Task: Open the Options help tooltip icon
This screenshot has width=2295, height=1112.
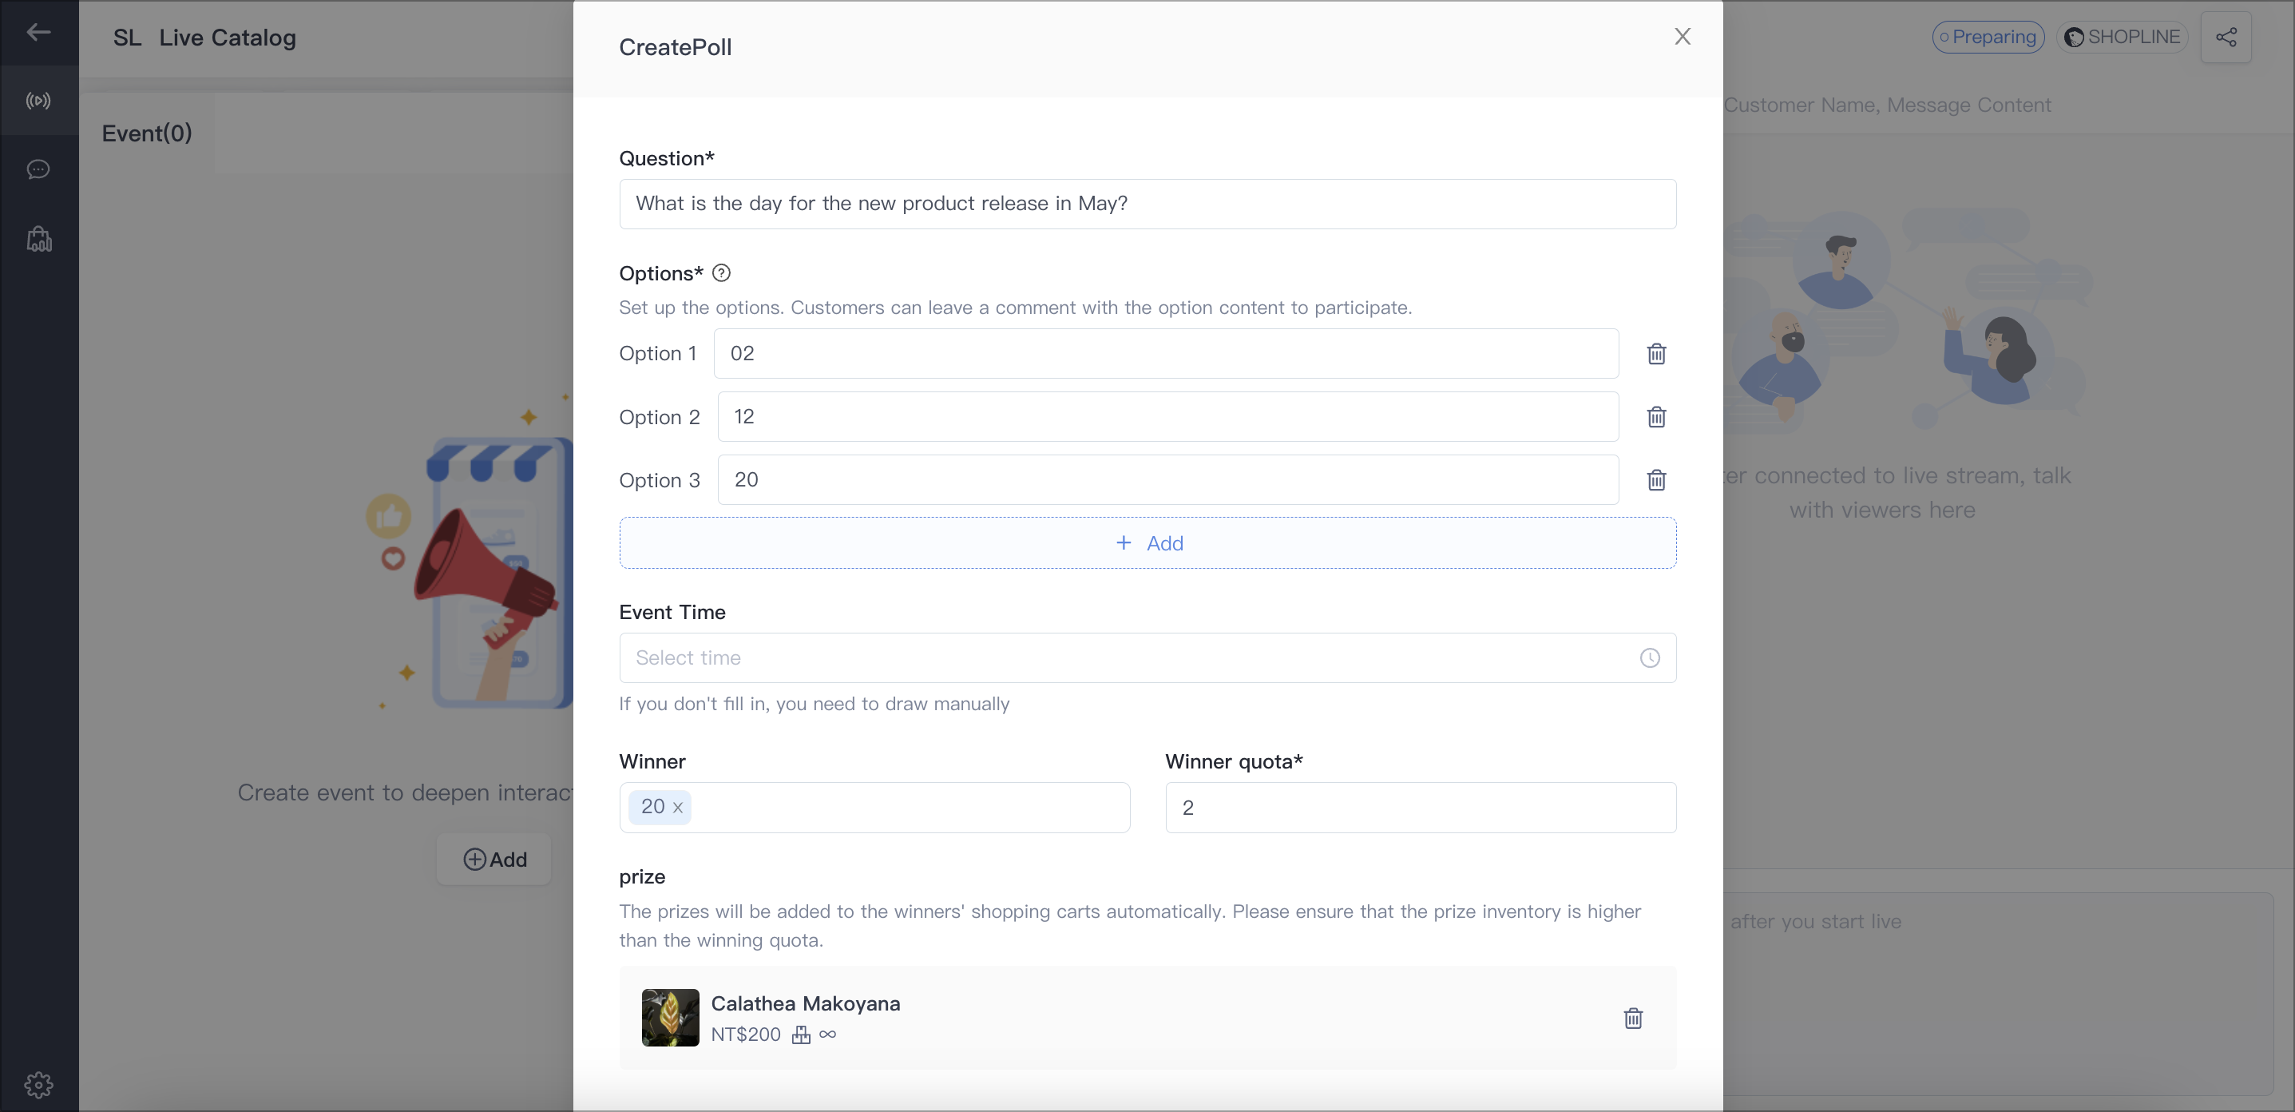Action: pos(722,273)
